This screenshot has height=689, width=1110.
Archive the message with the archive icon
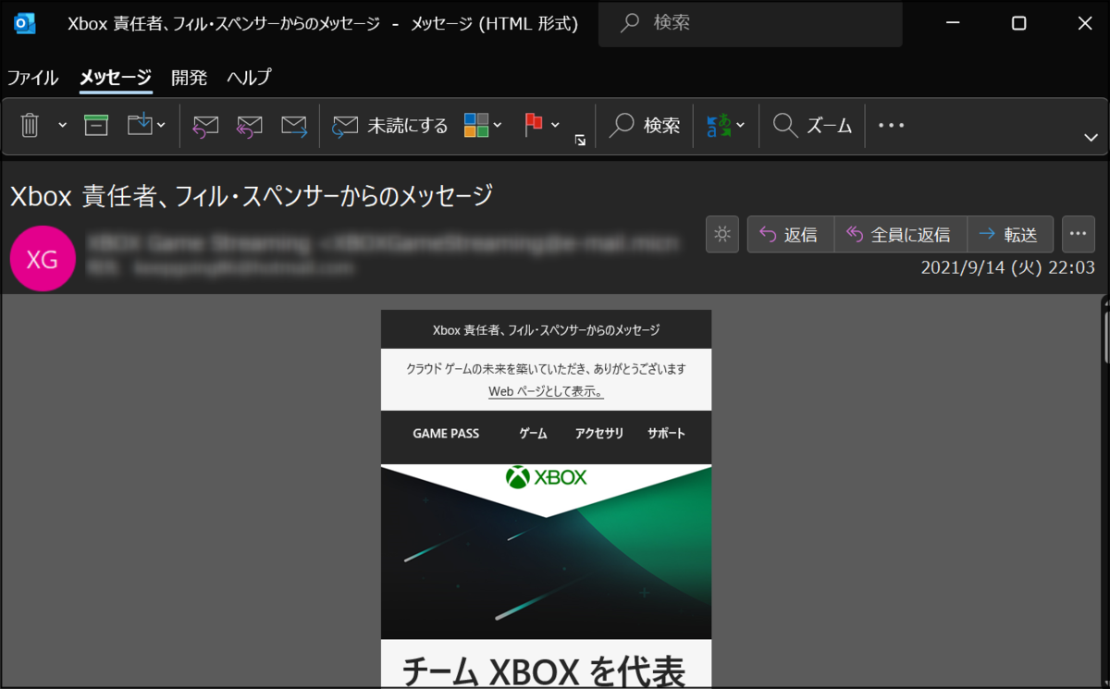point(96,125)
